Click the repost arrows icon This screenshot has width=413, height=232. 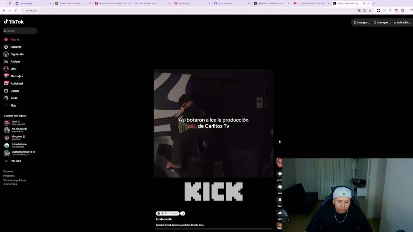pyautogui.click(x=183, y=213)
